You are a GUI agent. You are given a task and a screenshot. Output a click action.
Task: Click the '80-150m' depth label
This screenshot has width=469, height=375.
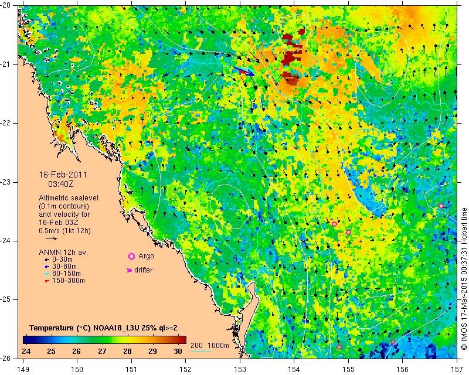[x=66, y=274]
